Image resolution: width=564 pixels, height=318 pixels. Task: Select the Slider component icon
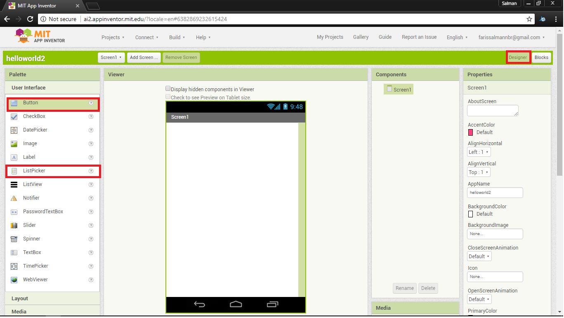[x=14, y=226]
